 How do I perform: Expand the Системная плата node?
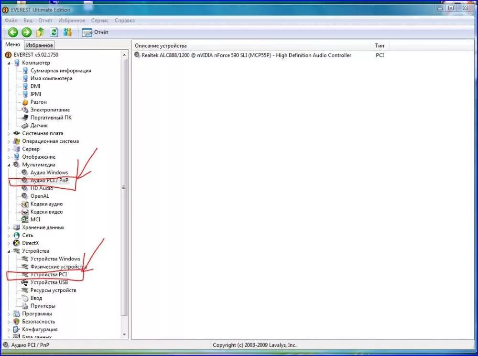coord(9,133)
